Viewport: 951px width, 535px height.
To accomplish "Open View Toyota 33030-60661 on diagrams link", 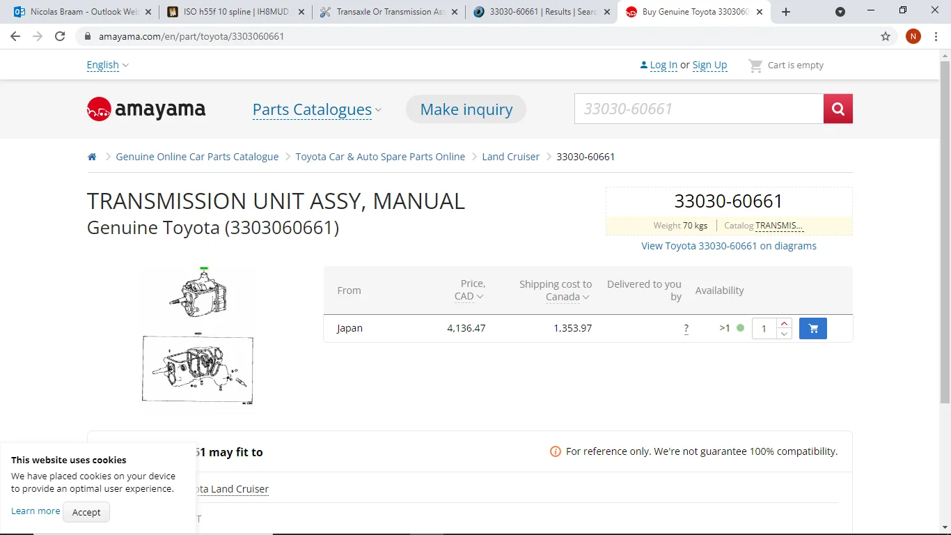I will coord(728,246).
